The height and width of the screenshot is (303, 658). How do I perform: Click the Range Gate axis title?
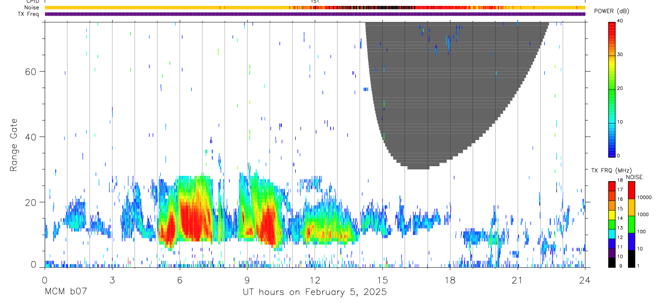(13, 145)
